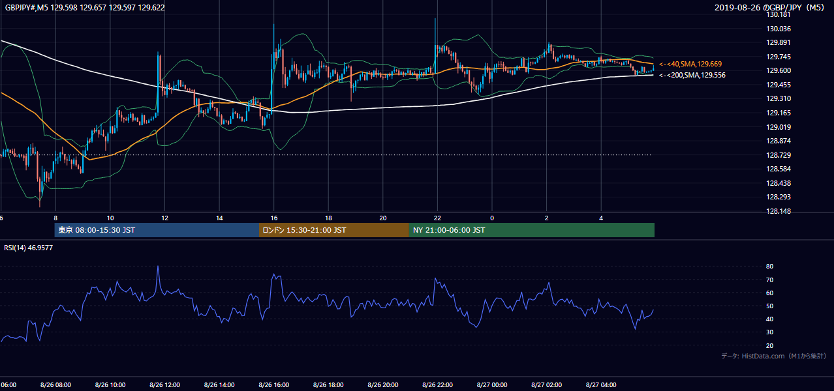Click bottom date label 8/26 08:00
Screen dimensions: 834x391
pos(55,385)
